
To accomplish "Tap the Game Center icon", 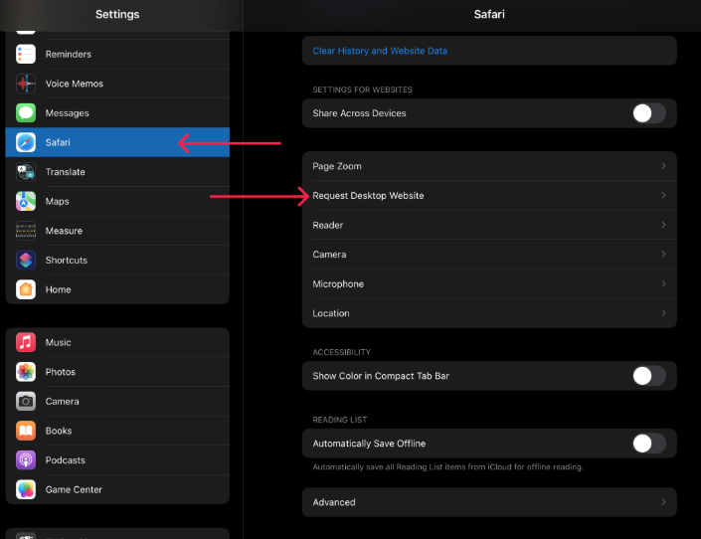I will [26, 490].
